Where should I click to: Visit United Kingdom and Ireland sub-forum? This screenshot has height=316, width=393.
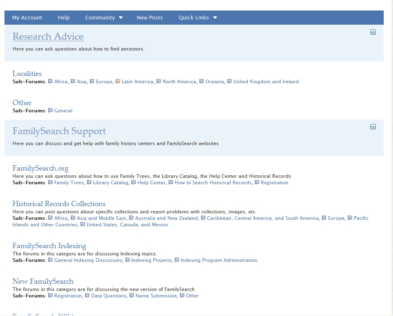pyautogui.click(x=266, y=82)
